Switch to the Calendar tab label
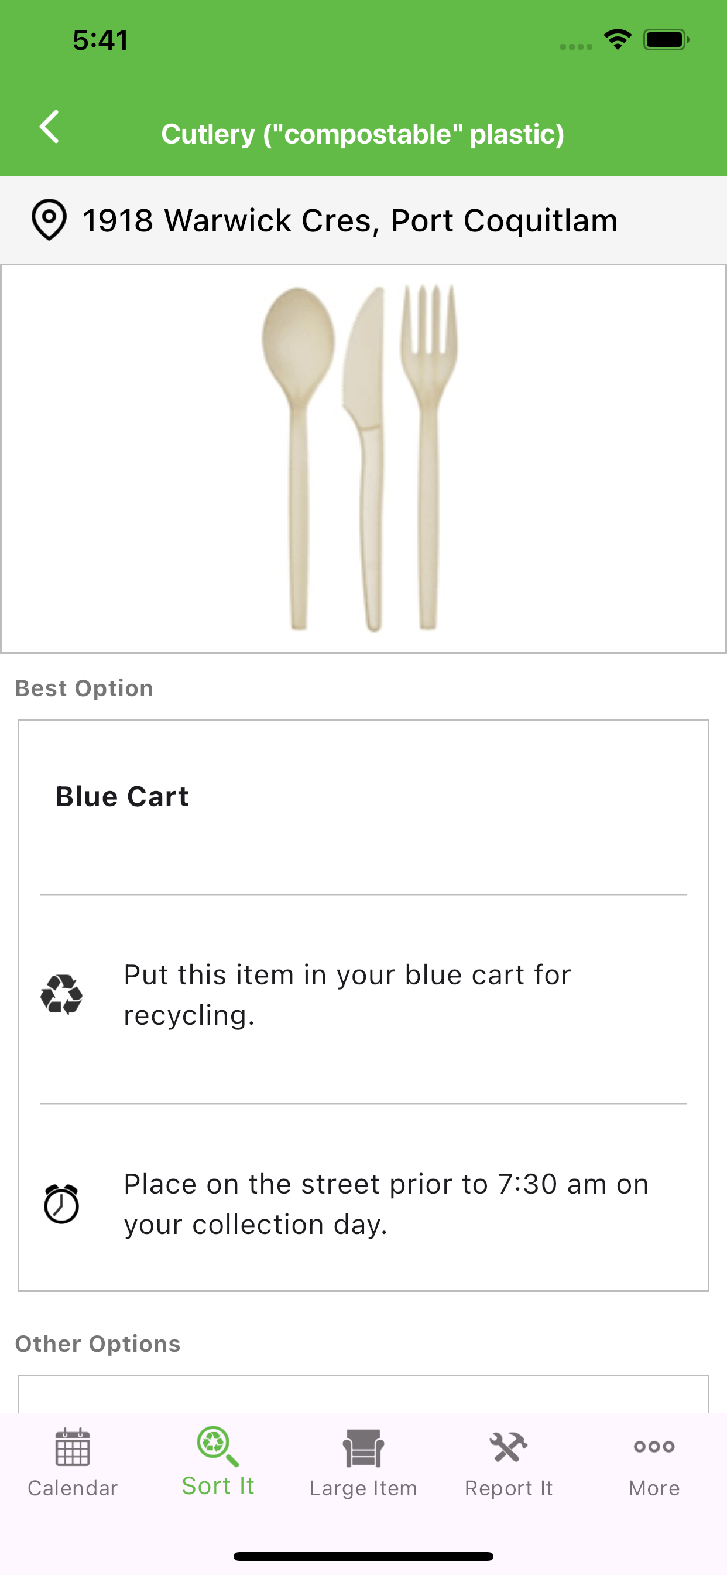This screenshot has width=727, height=1575. coord(73,1488)
